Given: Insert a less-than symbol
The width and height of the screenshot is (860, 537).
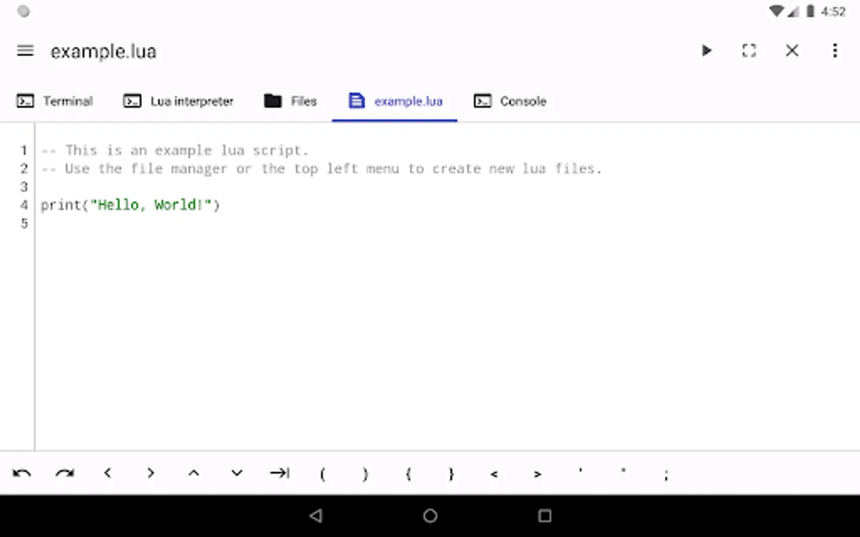Looking at the screenshot, I should (494, 474).
